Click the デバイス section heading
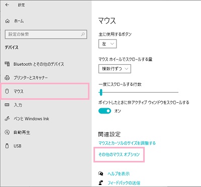The height and width of the screenshot is (187, 201). tap(12, 48)
